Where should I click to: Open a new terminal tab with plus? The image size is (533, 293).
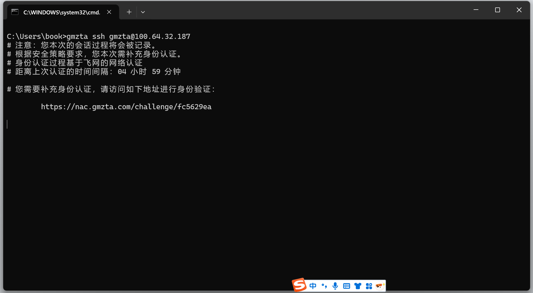pos(129,12)
